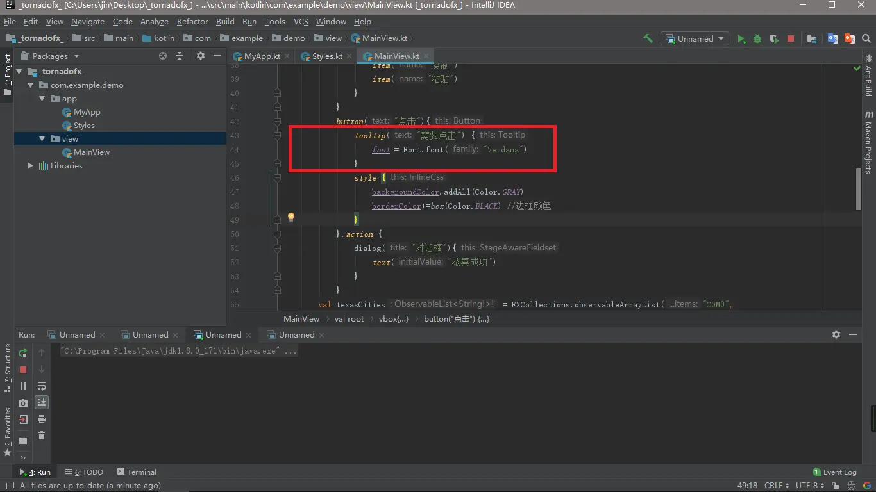Open the Event Log
Viewport: 876px width, 492px height.
point(834,472)
